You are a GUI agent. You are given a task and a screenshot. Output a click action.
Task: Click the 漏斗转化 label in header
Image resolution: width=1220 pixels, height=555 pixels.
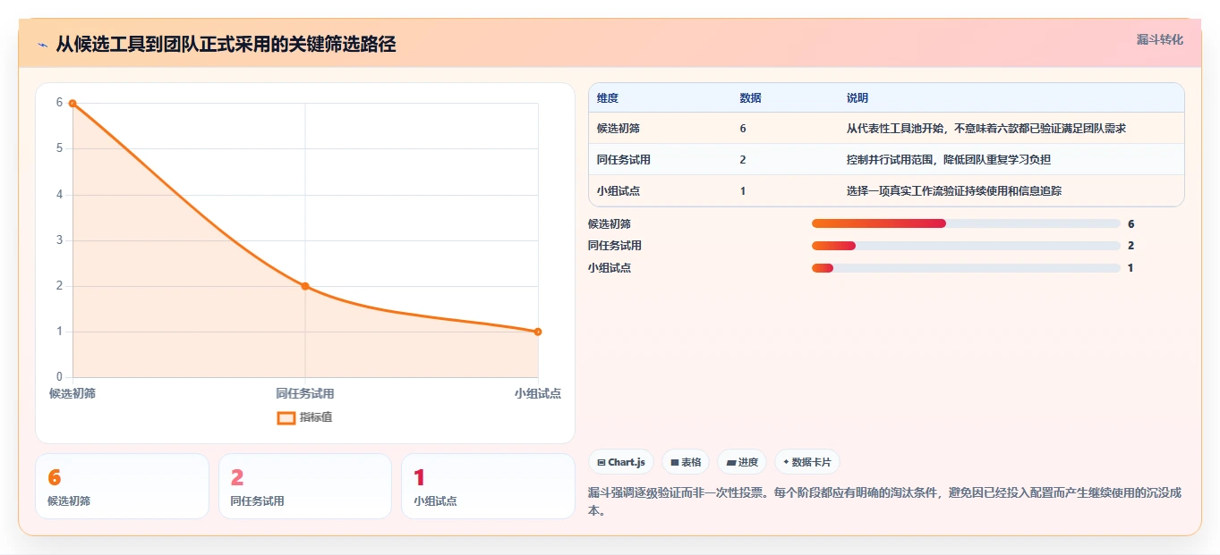click(1160, 40)
